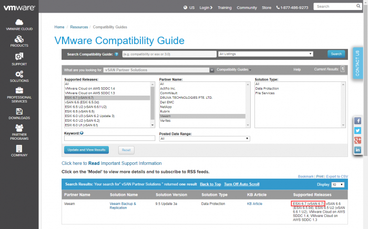Select ESXi 6.7 (vSAN 6.7) release
Viewport: 368px width, 229px height.
pyautogui.click(x=107, y=98)
